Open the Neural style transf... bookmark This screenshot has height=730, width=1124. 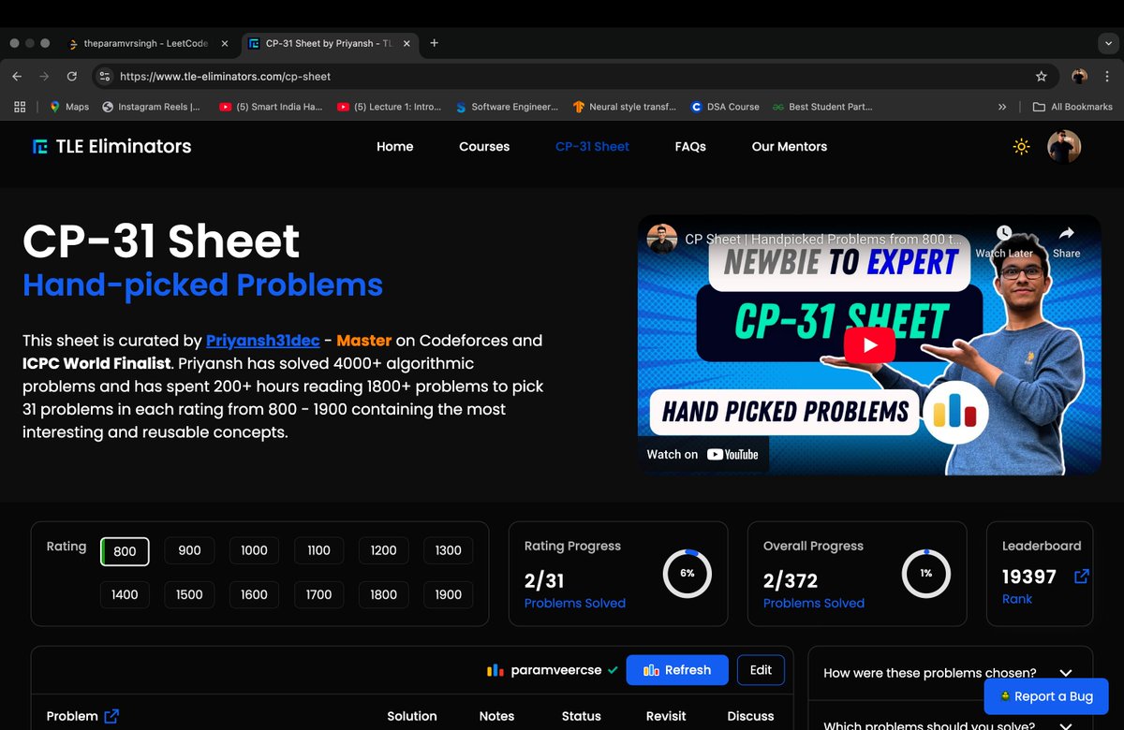click(624, 107)
